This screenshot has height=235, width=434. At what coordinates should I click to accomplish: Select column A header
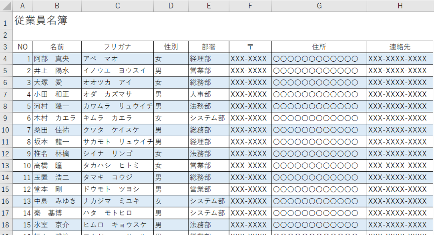[22, 6]
